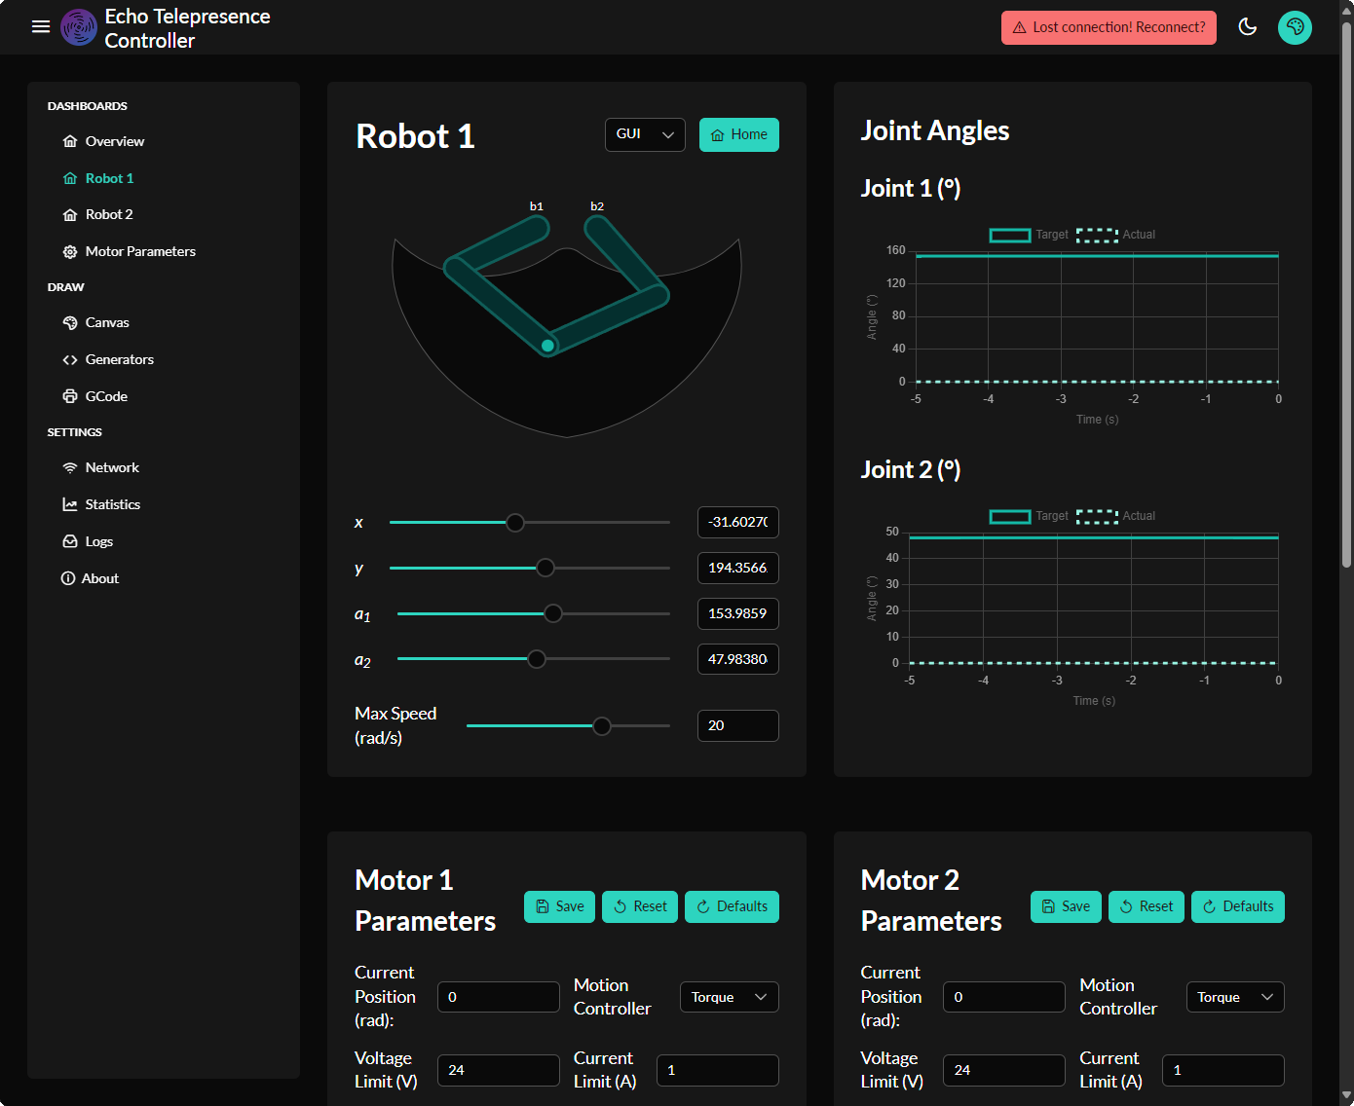Screen dimensions: 1354x1106
Task: Click the Logs inbox icon in the sidebar
Action: [70, 542]
